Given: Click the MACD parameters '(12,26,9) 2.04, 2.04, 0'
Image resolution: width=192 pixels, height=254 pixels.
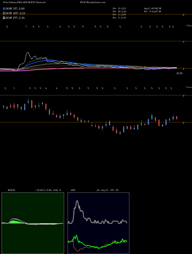Looking at the screenshot, I should tap(48, 190).
